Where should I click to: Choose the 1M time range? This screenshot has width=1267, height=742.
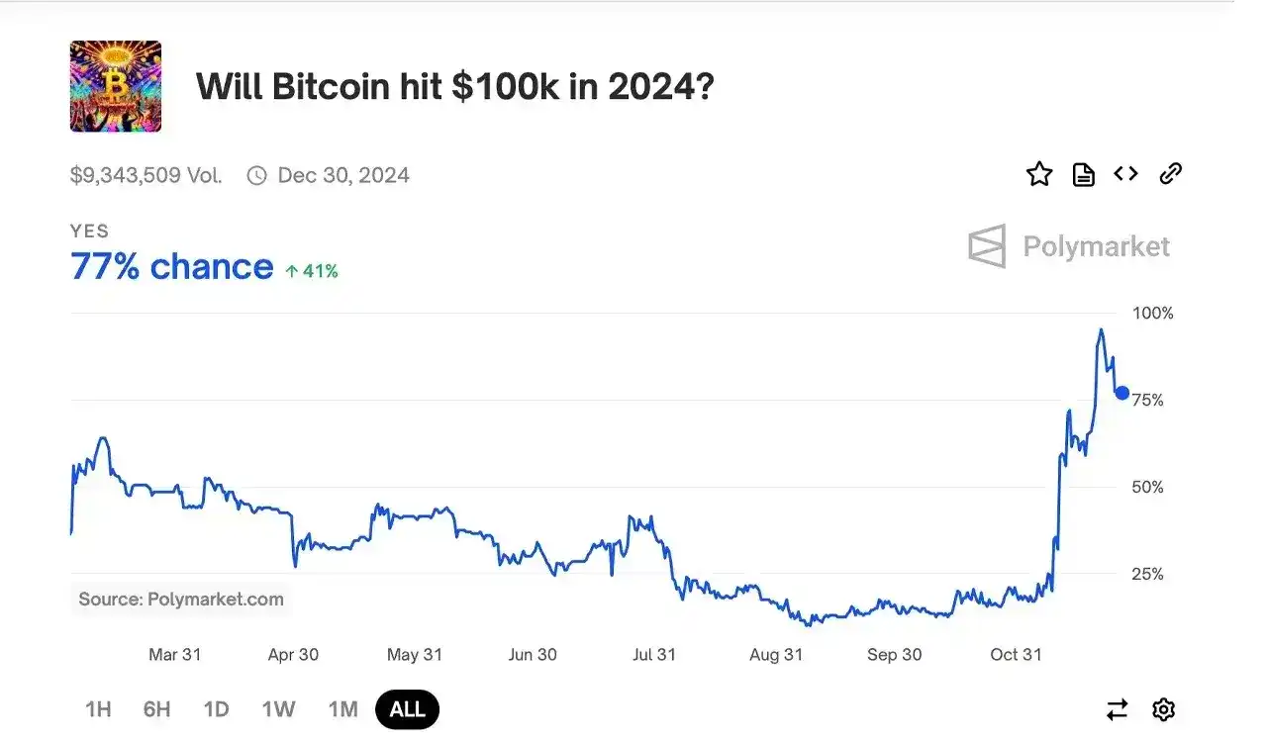(x=342, y=709)
